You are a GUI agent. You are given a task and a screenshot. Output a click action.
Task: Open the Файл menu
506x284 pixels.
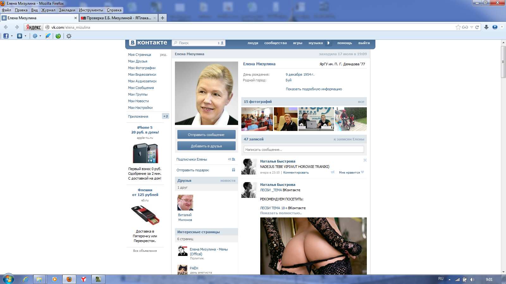6,10
